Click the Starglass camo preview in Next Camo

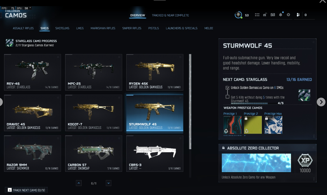304,95
